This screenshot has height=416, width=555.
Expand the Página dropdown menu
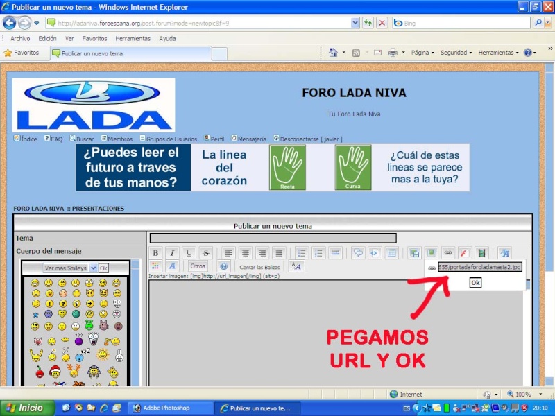click(x=422, y=53)
